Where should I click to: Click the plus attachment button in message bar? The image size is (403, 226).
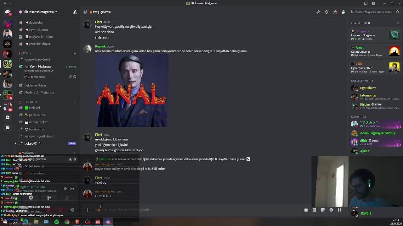88,210
